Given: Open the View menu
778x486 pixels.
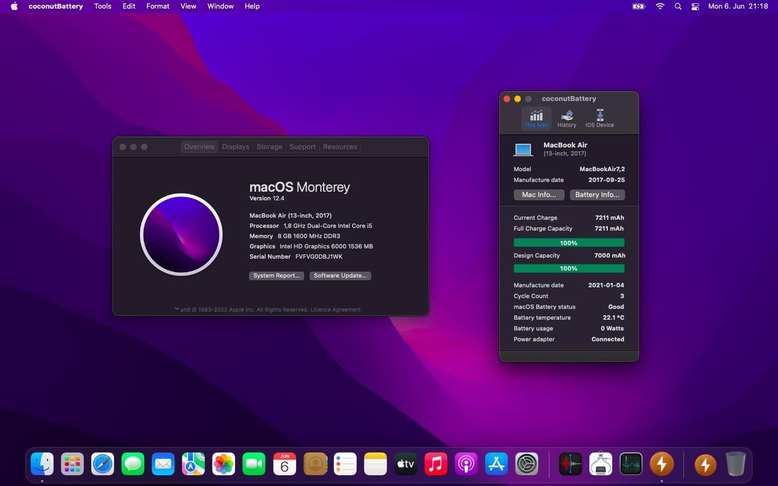Looking at the screenshot, I should point(189,6).
